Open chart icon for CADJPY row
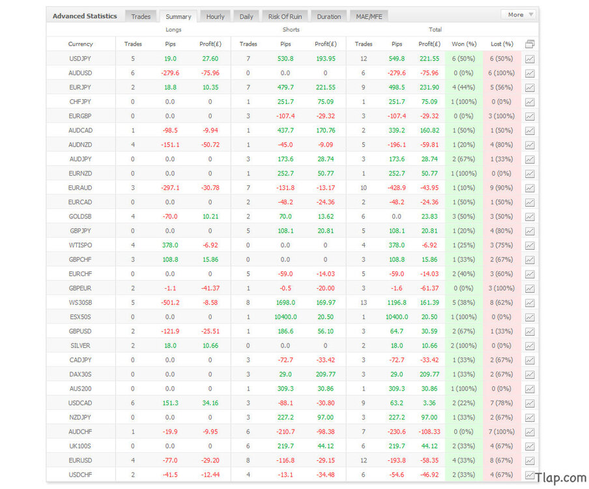 pyautogui.click(x=530, y=361)
